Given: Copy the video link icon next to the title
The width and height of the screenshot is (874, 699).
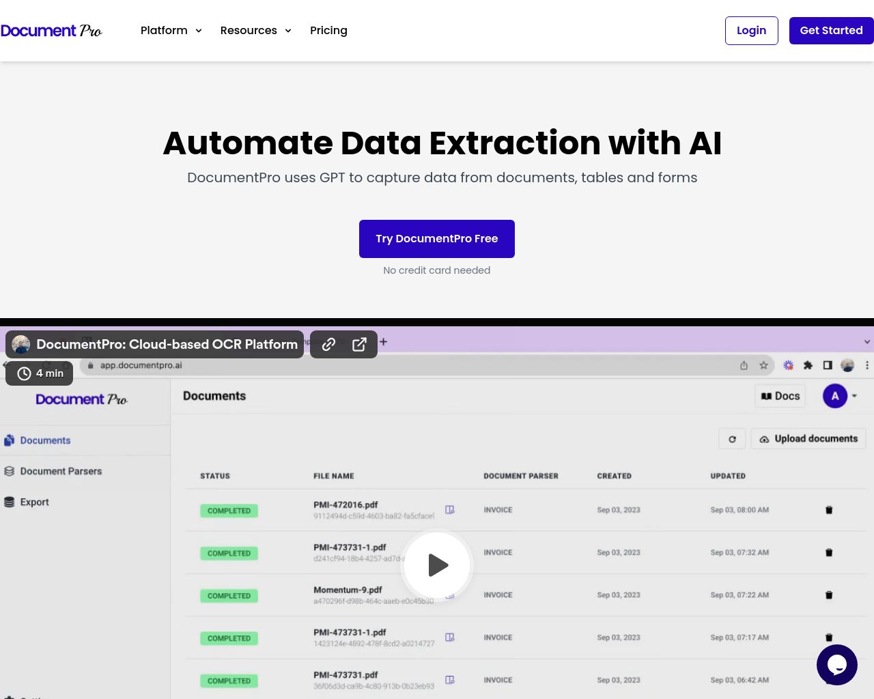Looking at the screenshot, I should (x=328, y=344).
